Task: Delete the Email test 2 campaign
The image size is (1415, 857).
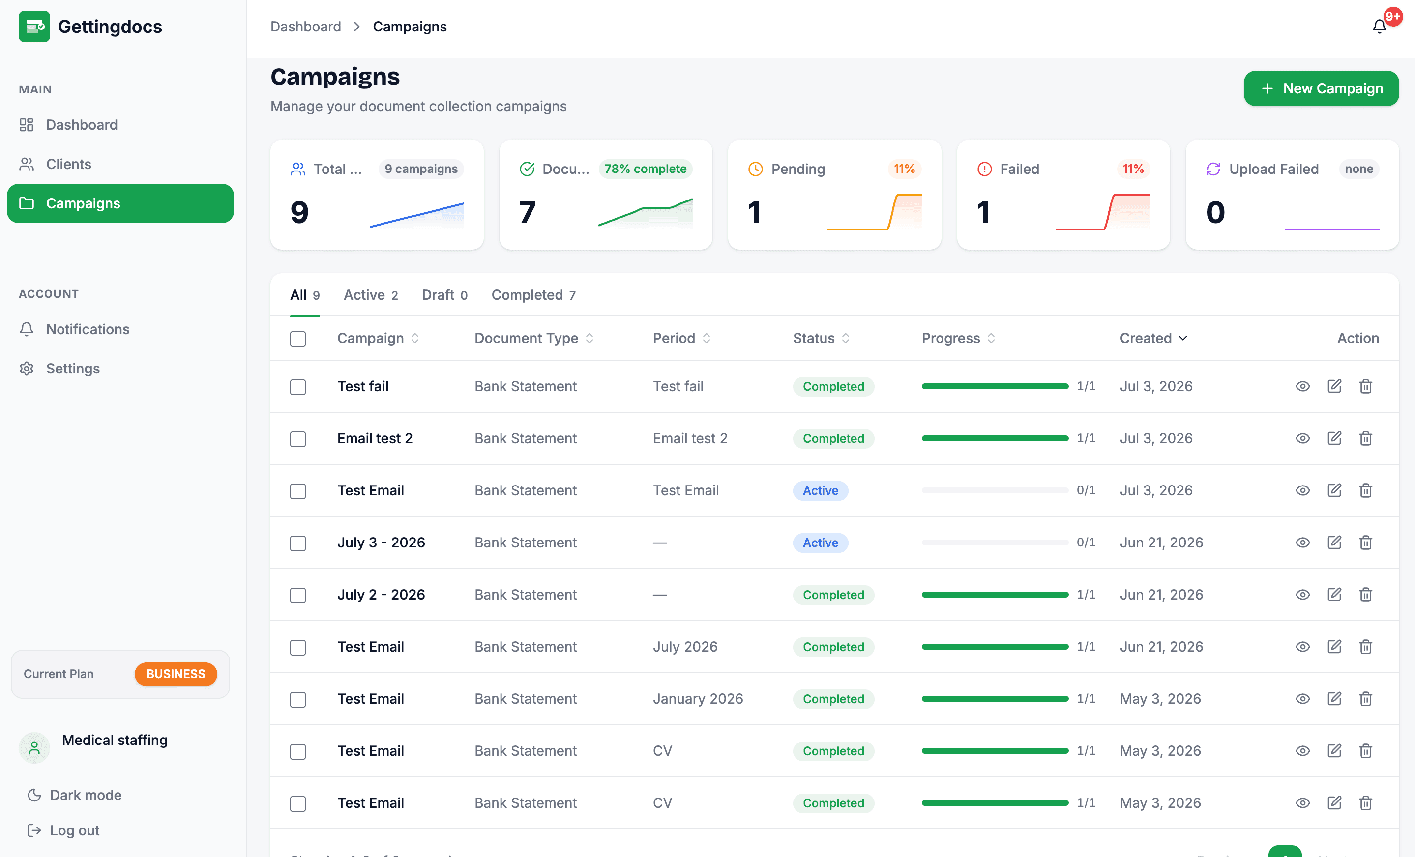Action: (1366, 438)
